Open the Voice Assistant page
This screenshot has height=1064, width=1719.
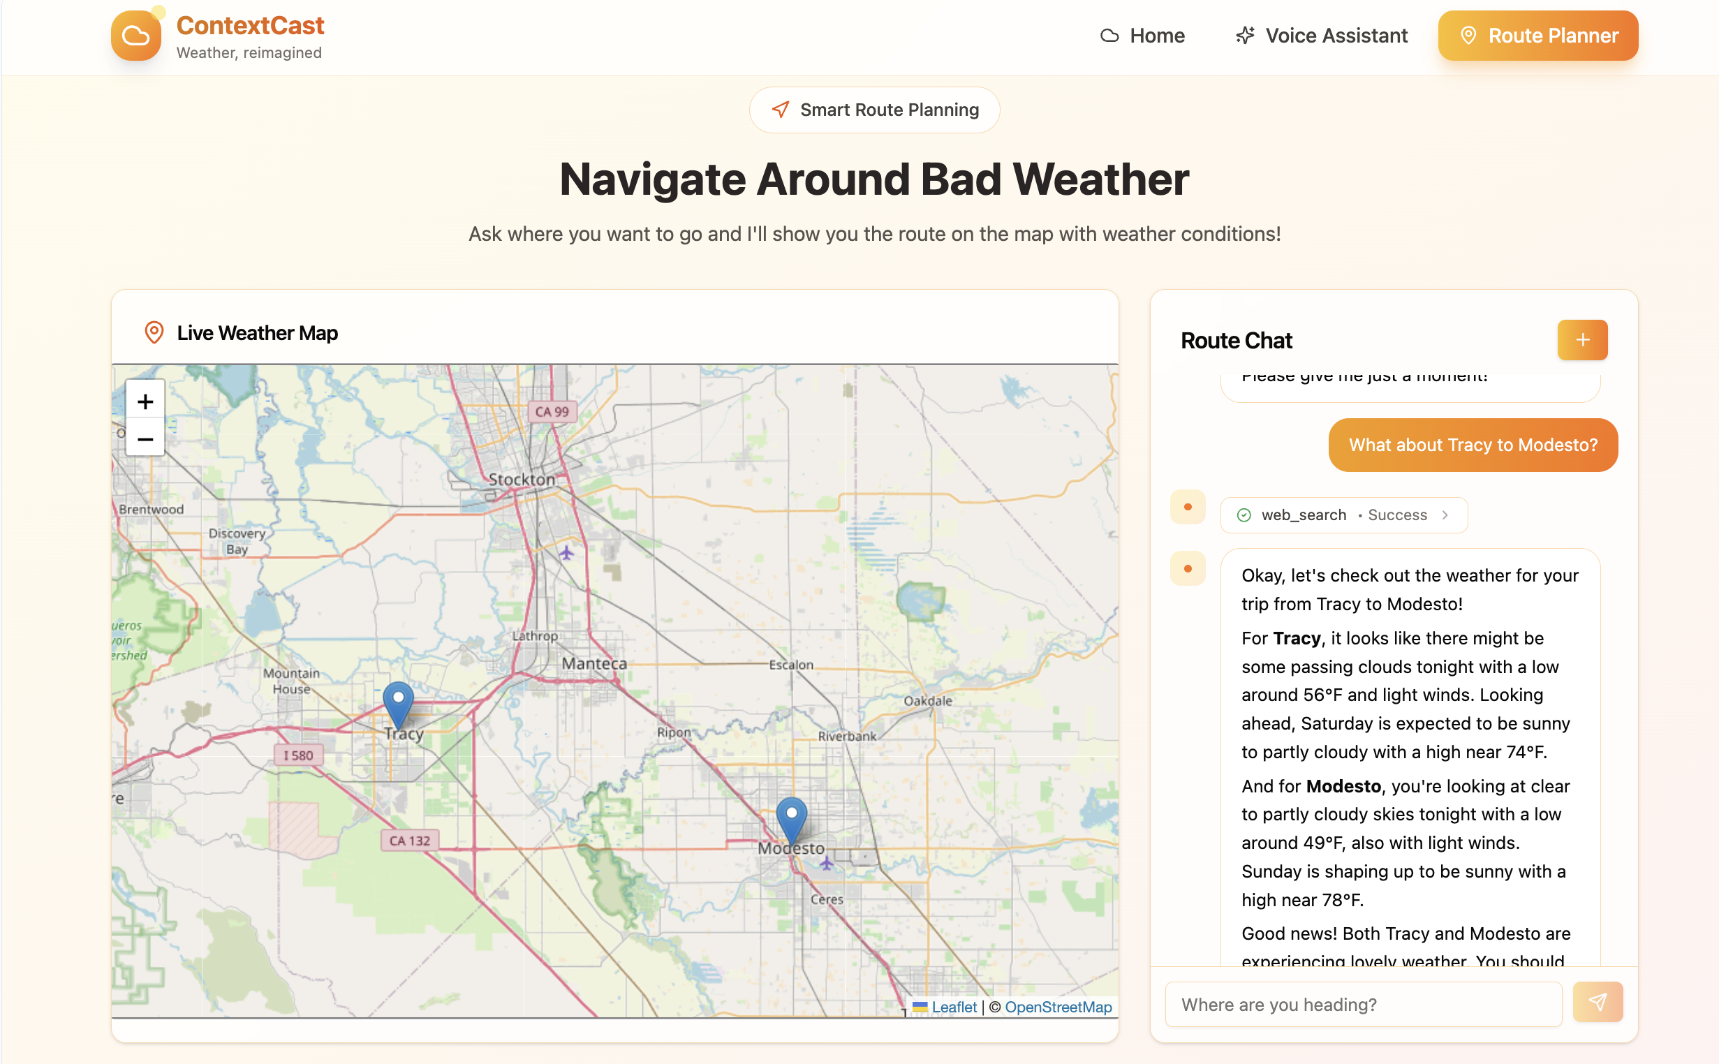click(x=1322, y=36)
